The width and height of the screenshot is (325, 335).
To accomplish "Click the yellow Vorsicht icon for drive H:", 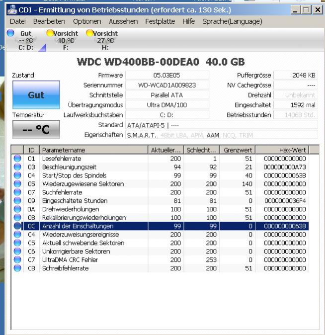I will tap(90, 33).
